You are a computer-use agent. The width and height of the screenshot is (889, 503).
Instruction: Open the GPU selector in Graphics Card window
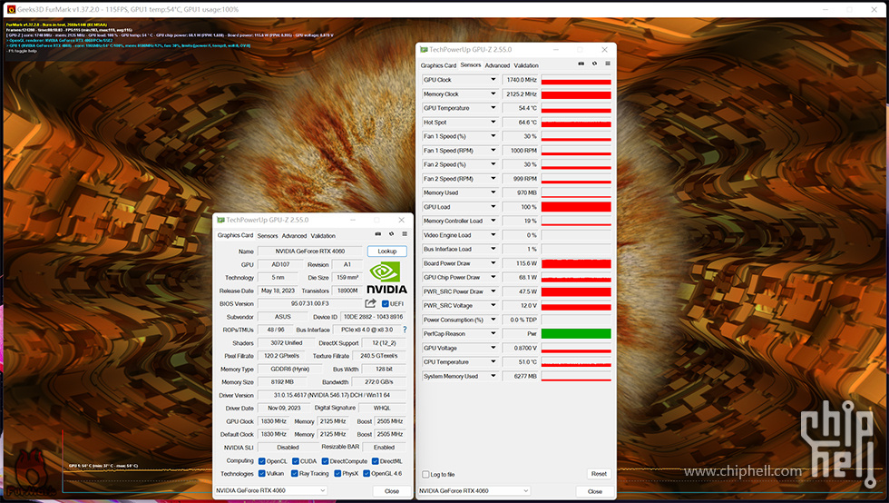coord(271,490)
